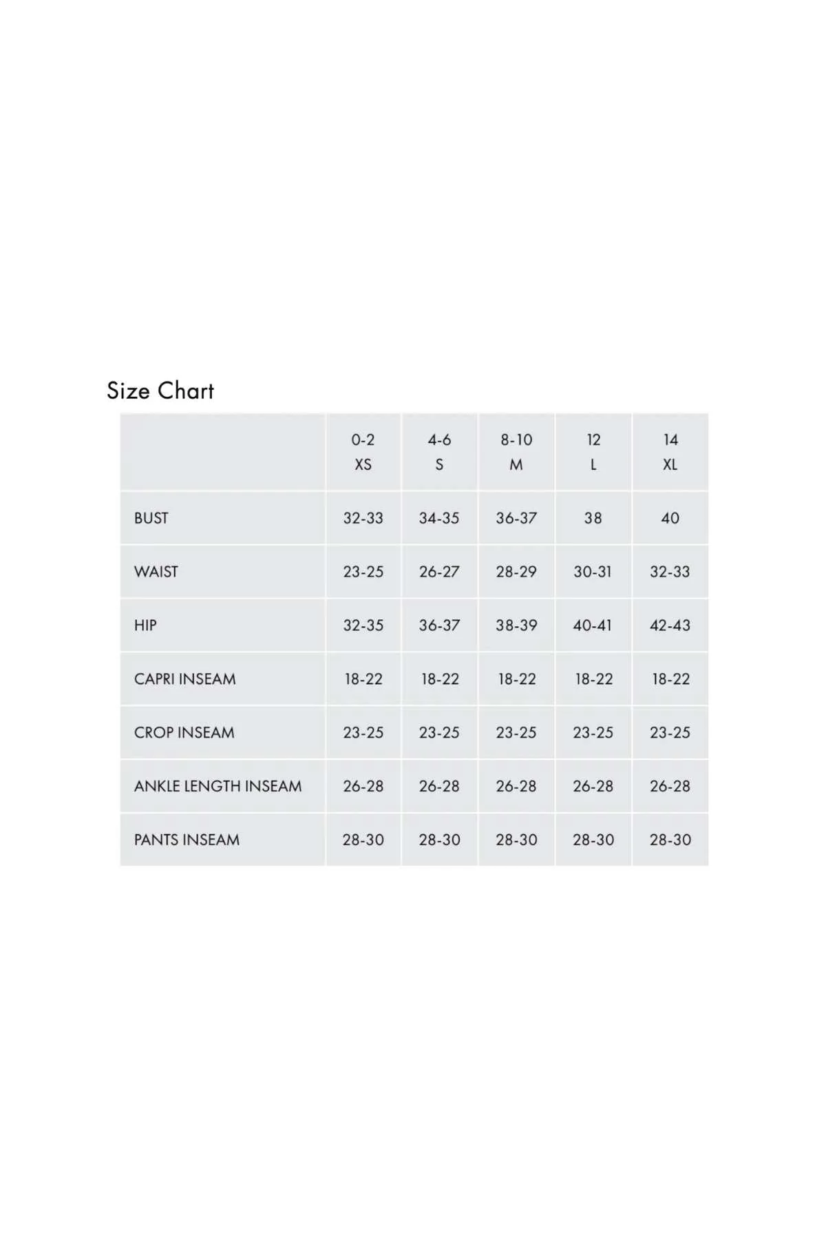Click the bust value 40 for XL
This screenshot has width=826, height=1240.
pyautogui.click(x=670, y=518)
